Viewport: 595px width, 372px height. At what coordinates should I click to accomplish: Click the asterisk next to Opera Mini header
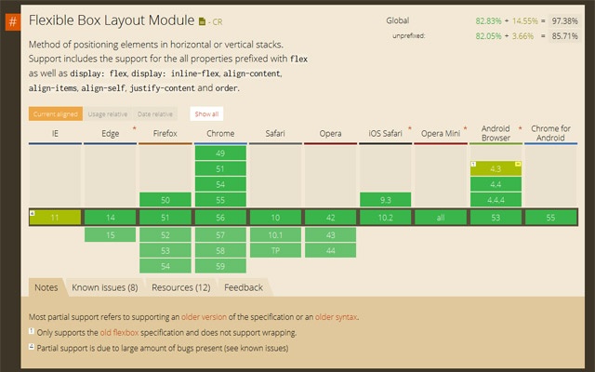[x=465, y=129]
